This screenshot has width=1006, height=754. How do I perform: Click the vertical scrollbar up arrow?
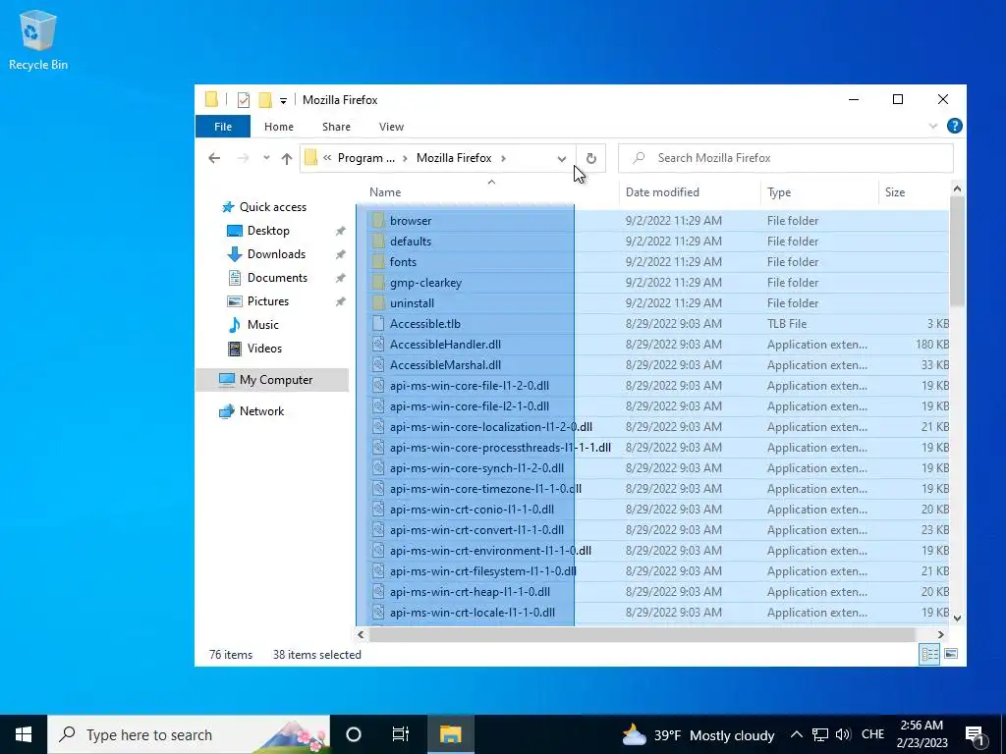(x=957, y=188)
